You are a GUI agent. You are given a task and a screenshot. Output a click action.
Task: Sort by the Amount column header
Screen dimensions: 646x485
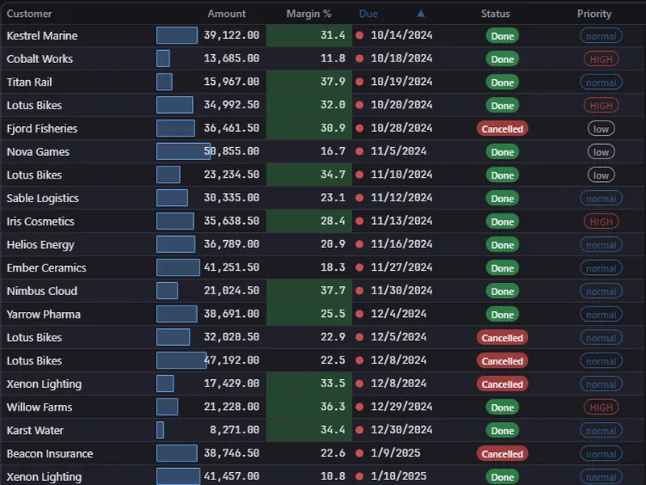[x=226, y=14]
